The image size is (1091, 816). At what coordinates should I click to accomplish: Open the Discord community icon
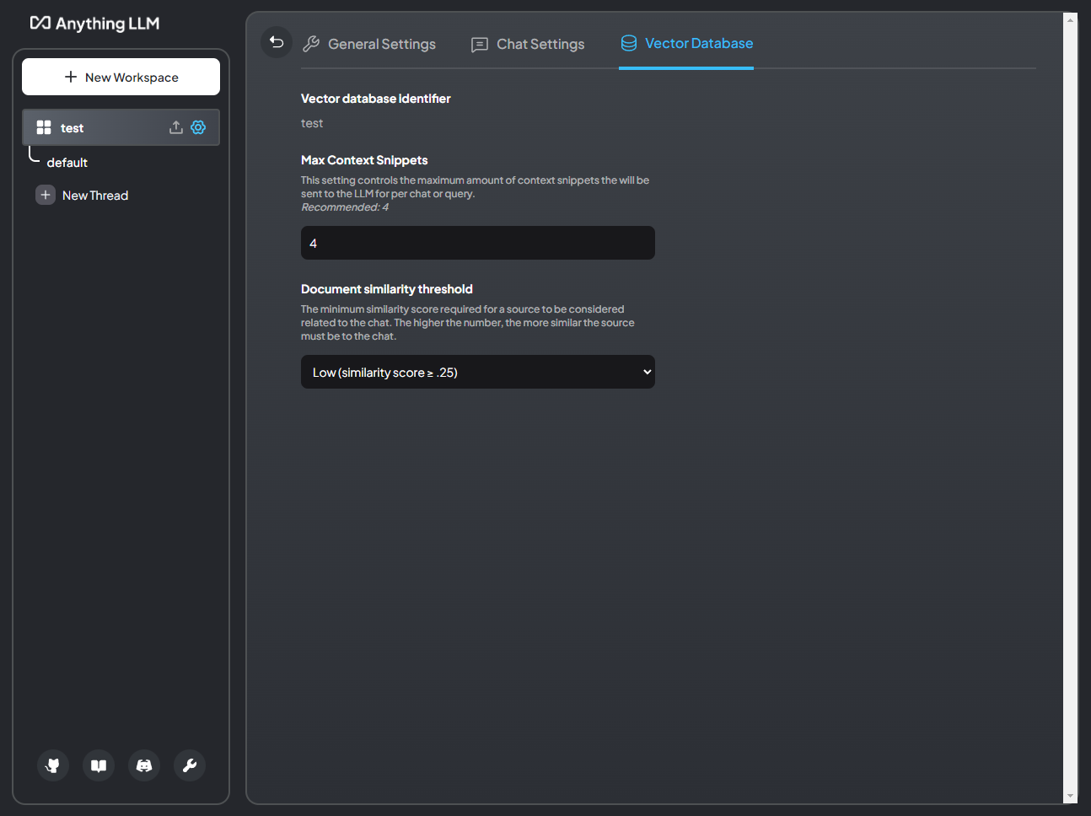[x=144, y=765]
